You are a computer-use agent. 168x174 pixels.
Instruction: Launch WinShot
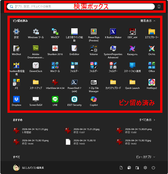[x=16, y=50]
